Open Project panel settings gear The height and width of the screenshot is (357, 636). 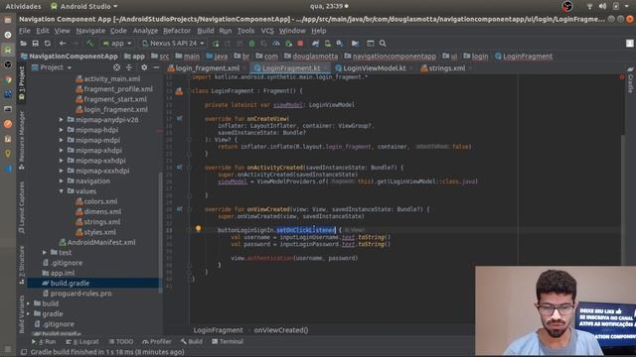[144, 67]
